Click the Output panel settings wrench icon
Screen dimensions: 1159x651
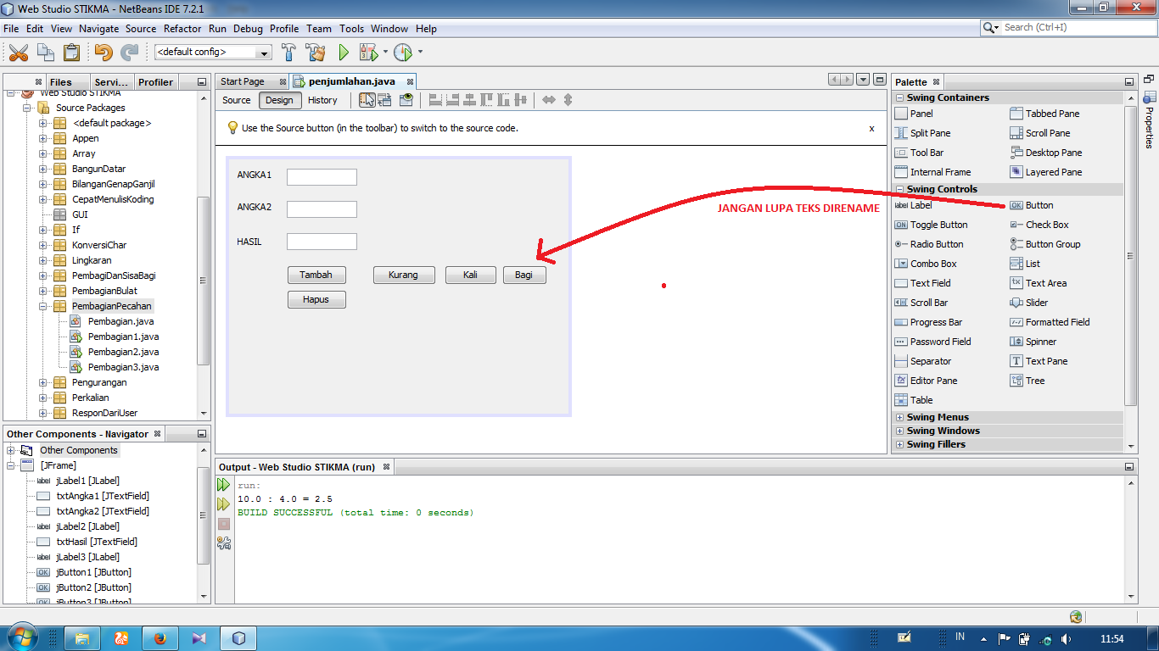(x=224, y=543)
